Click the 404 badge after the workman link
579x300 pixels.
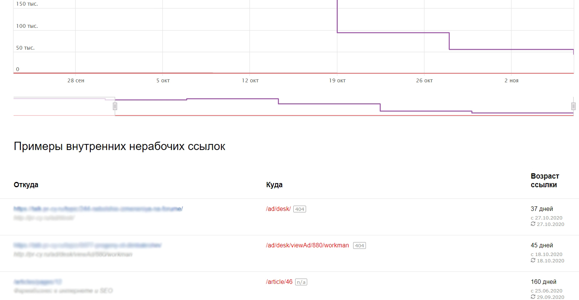(360, 246)
